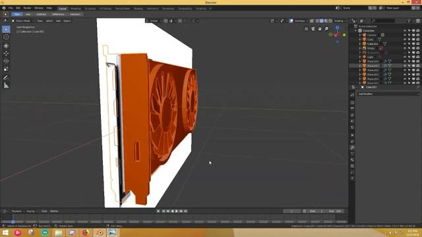
Task: Open the Shading options dropdown
Action: [x=340, y=21]
